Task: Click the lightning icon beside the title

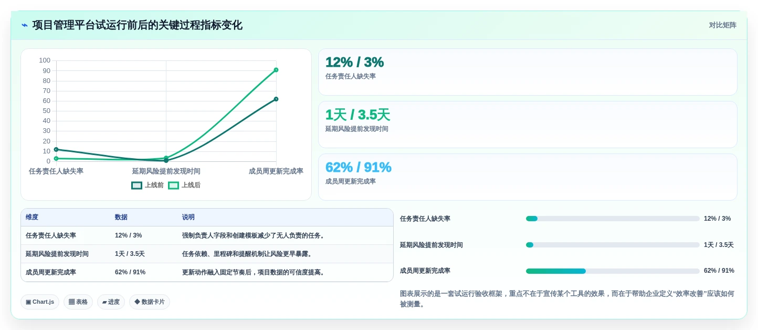Action: 24,25
